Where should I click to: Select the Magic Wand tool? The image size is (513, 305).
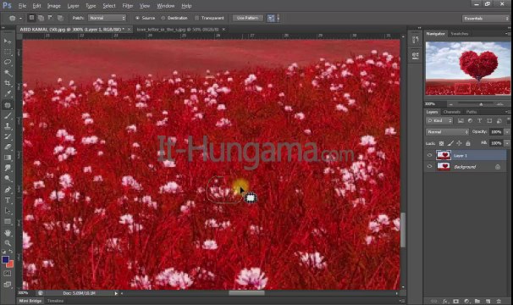click(x=8, y=72)
